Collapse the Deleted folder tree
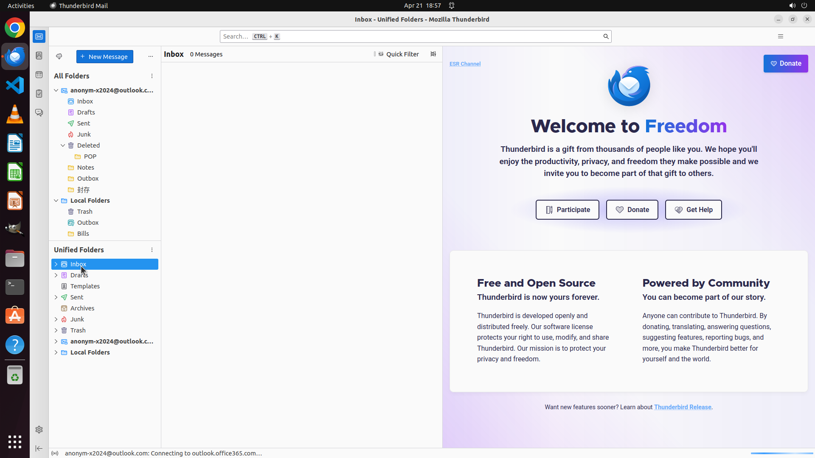This screenshot has height=458, width=815. pos(63,145)
